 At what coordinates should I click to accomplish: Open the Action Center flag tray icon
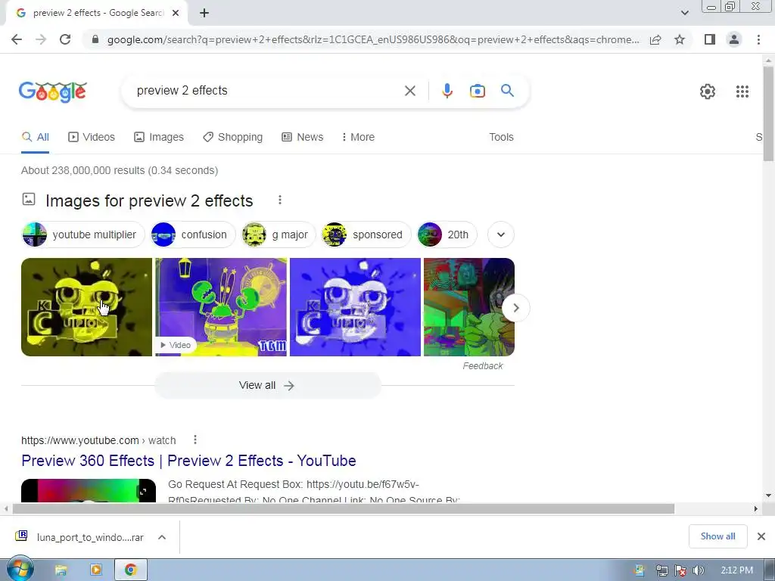(x=680, y=570)
